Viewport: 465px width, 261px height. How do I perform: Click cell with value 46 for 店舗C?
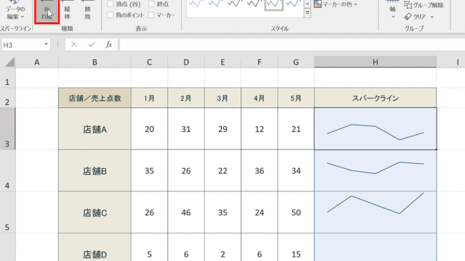click(x=186, y=212)
